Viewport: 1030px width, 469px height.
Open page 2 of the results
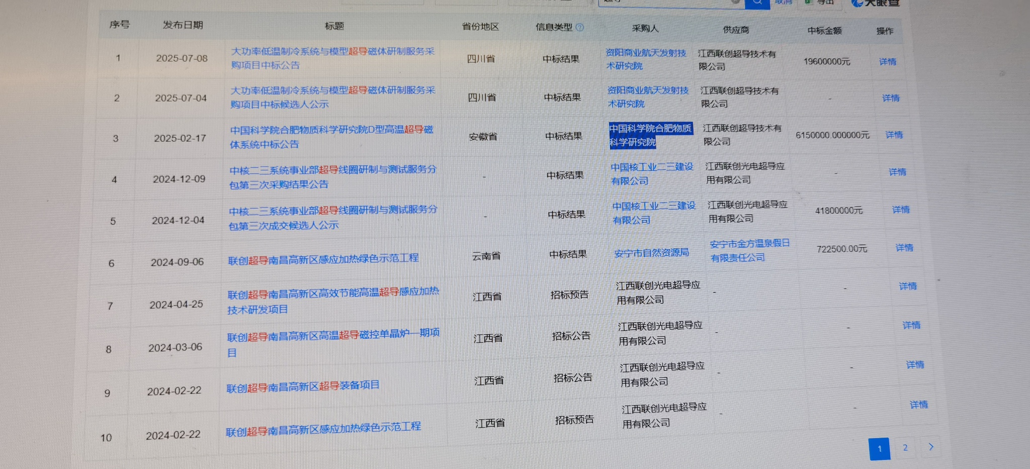point(905,447)
